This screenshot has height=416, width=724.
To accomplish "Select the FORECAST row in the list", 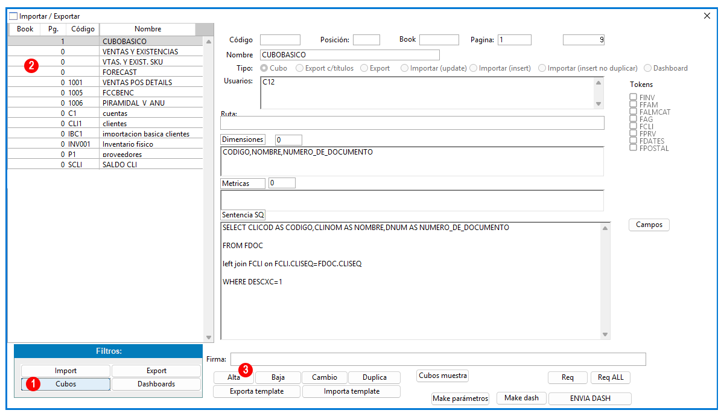I will pos(105,72).
